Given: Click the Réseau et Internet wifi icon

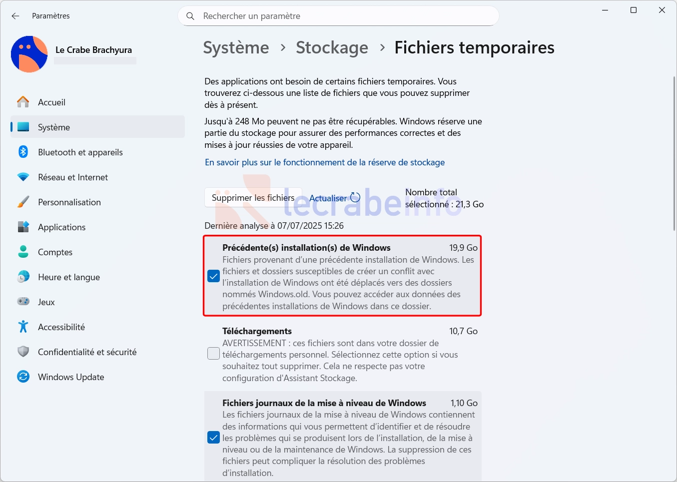Looking at the screenshot, I should (x=23, y=177).
